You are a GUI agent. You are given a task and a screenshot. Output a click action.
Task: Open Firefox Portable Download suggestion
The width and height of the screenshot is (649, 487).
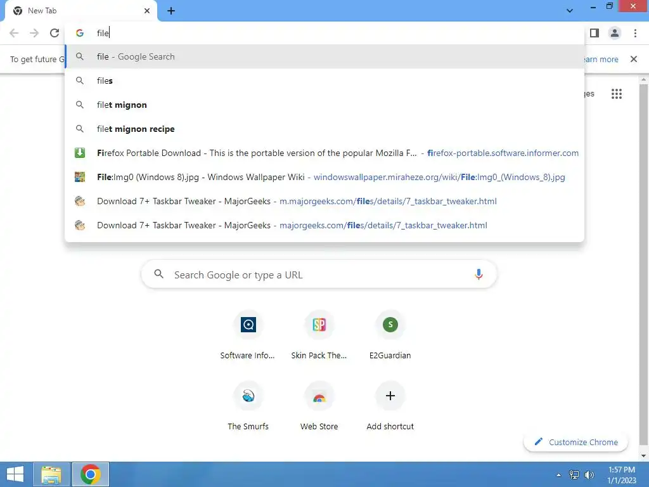(324, 153)
